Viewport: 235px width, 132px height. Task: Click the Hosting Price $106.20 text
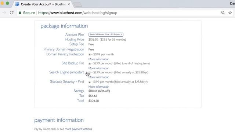pos(93,40)
